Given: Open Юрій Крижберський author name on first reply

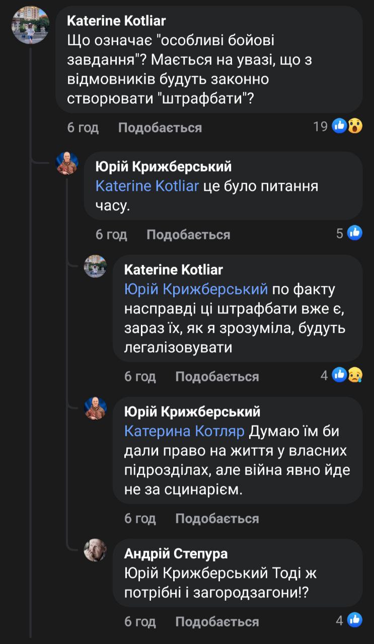Looking at the screenshot, I should tap(163, 166).
